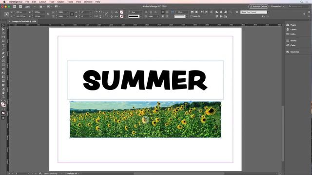312x175 pixels.
Task: Open the stroke type dropdown
Action: [x=141, y=16]
